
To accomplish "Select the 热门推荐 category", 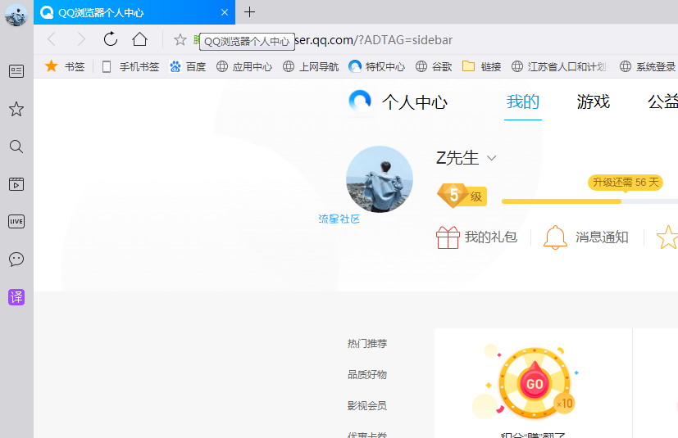I will tap(367, 343).
